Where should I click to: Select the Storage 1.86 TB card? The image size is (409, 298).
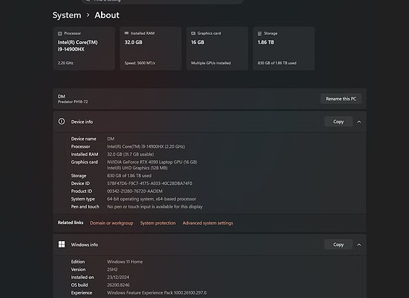[x=284, y=48]
